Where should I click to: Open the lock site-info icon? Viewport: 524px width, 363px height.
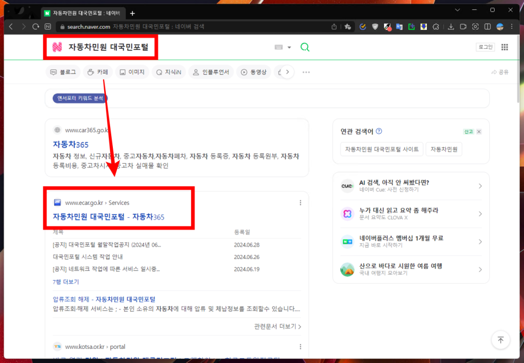[62, 27]
